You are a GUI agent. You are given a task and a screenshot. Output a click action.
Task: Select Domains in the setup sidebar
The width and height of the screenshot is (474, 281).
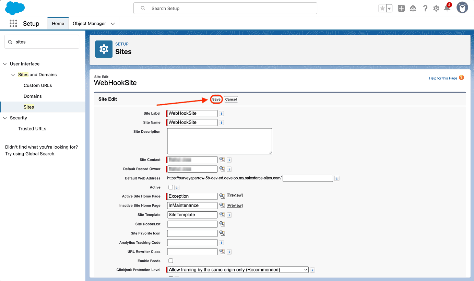[33, 96]
